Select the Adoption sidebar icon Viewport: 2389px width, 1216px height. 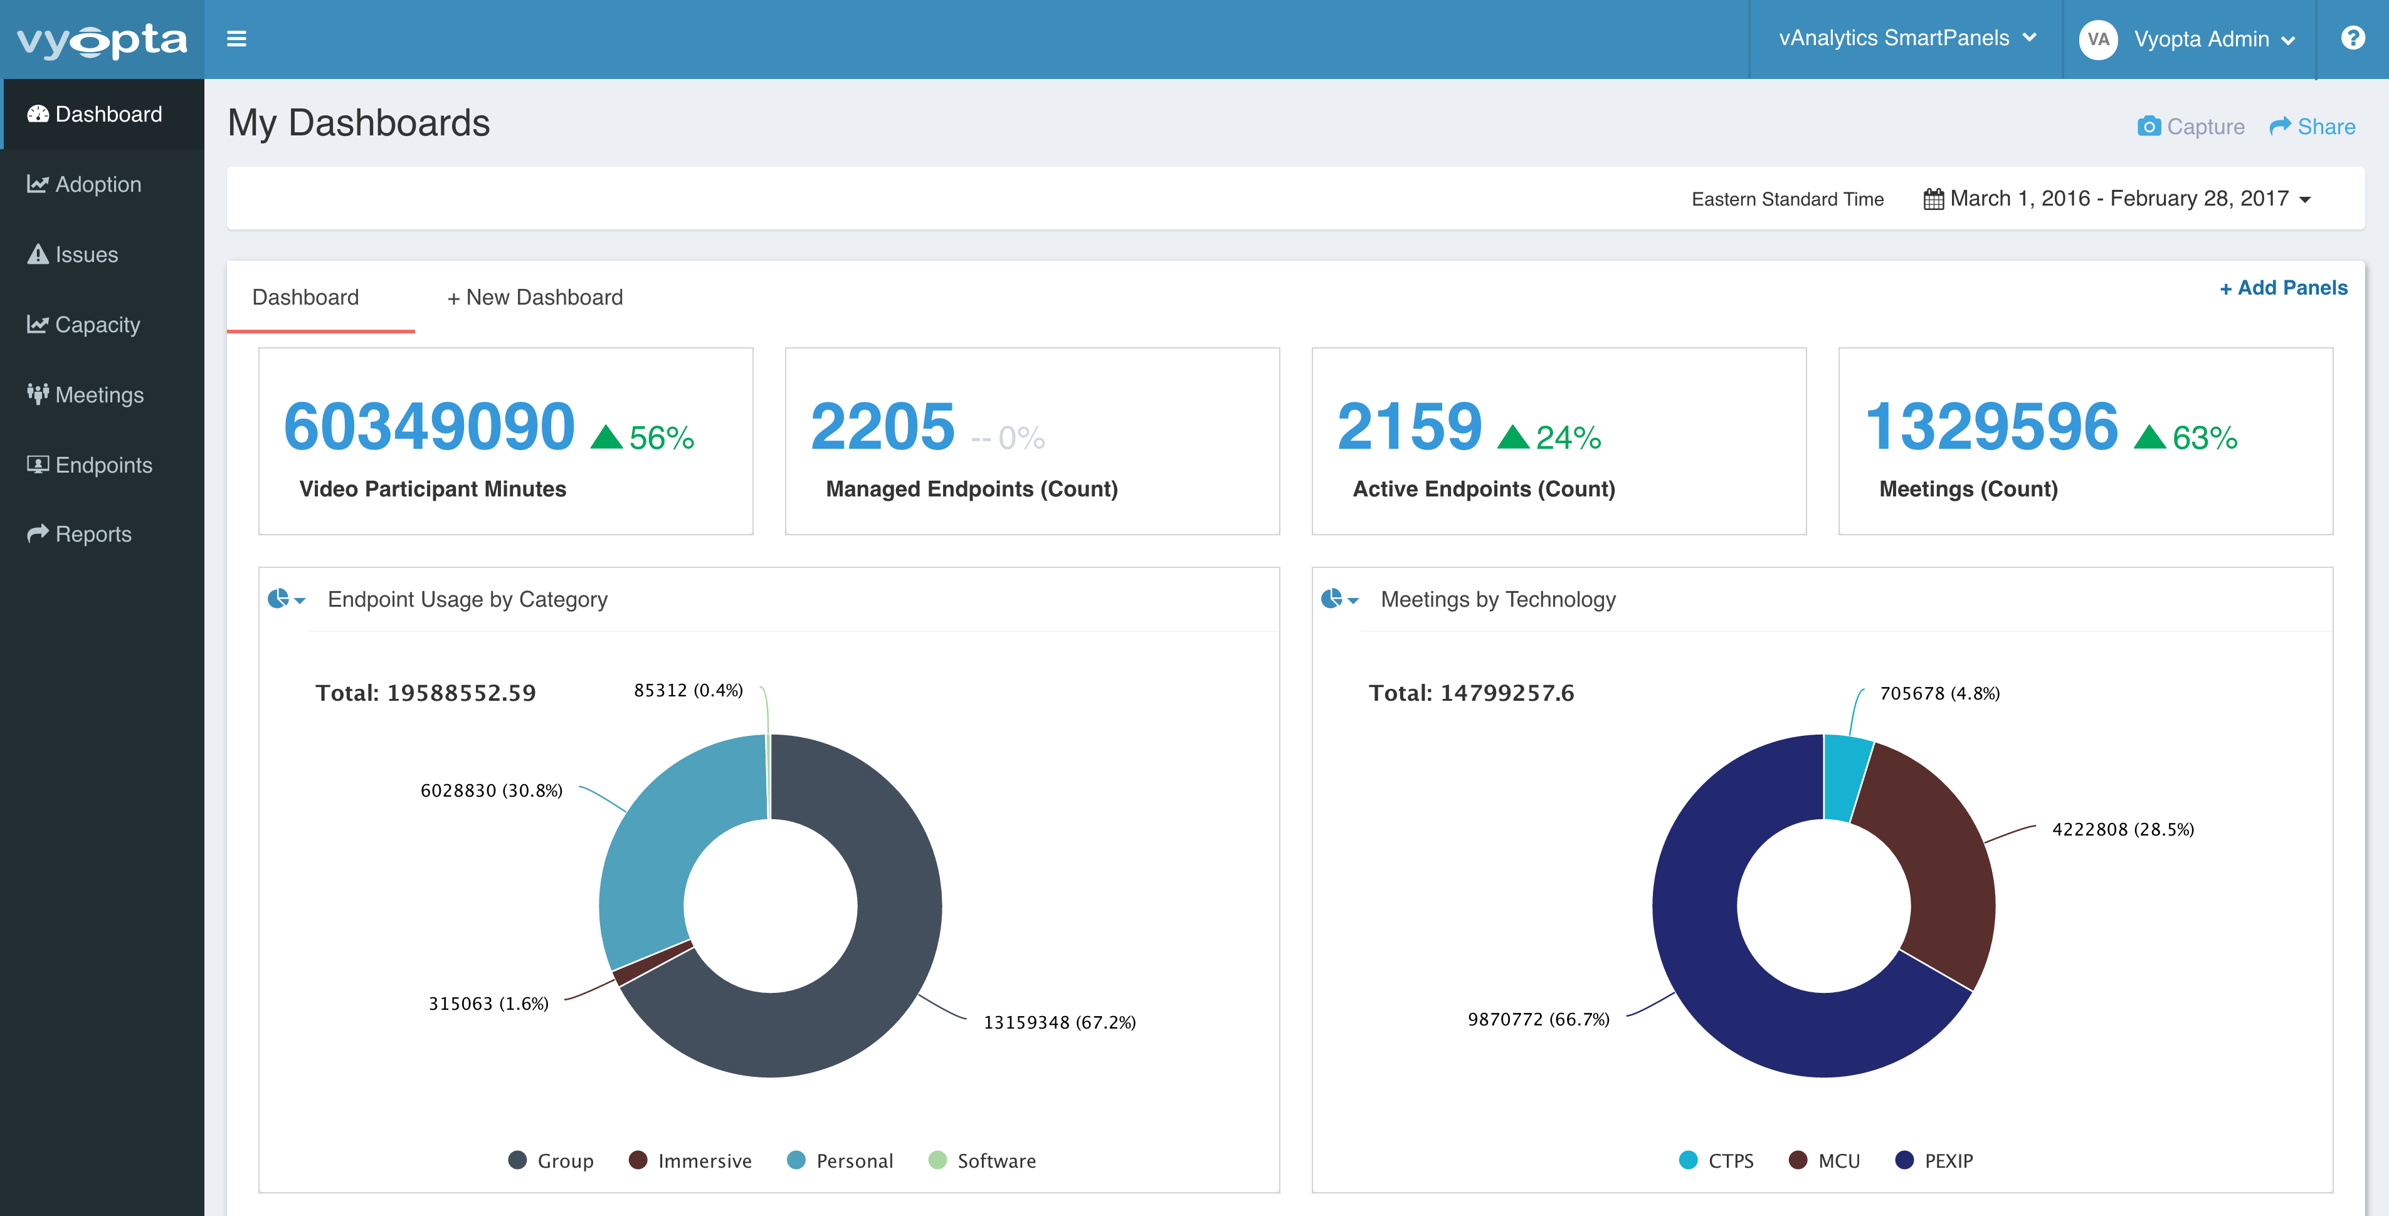[36, 184]
